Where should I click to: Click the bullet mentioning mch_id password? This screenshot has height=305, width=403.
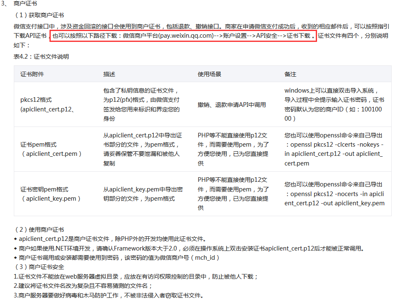click(119, 258)
